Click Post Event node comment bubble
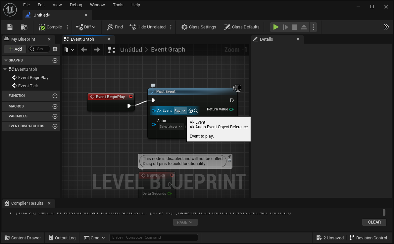Image resolution: width=394 pixels, height=244 pixels. (x=153, y=86)
